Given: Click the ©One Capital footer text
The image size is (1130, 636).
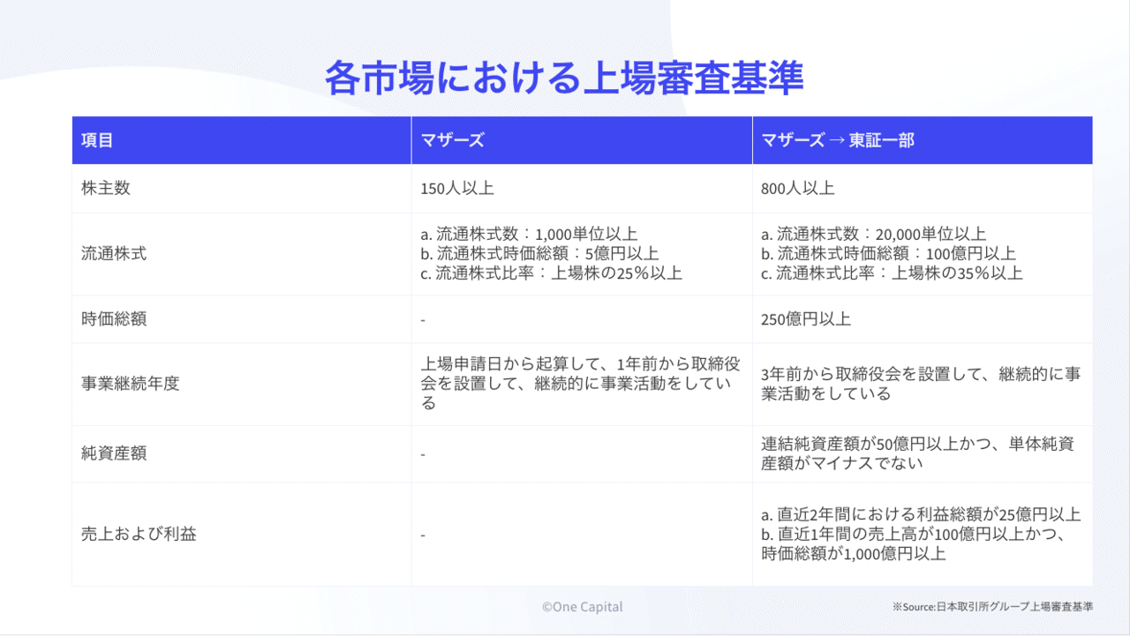Looking at the screenshot, I should tap(583, 607).
